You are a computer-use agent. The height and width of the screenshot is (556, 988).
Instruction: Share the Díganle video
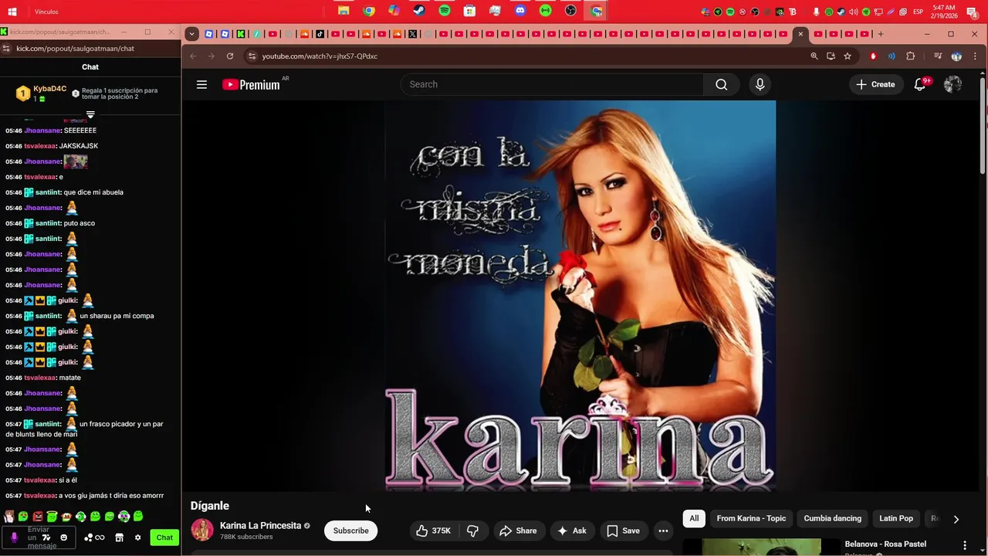(518, 531)
